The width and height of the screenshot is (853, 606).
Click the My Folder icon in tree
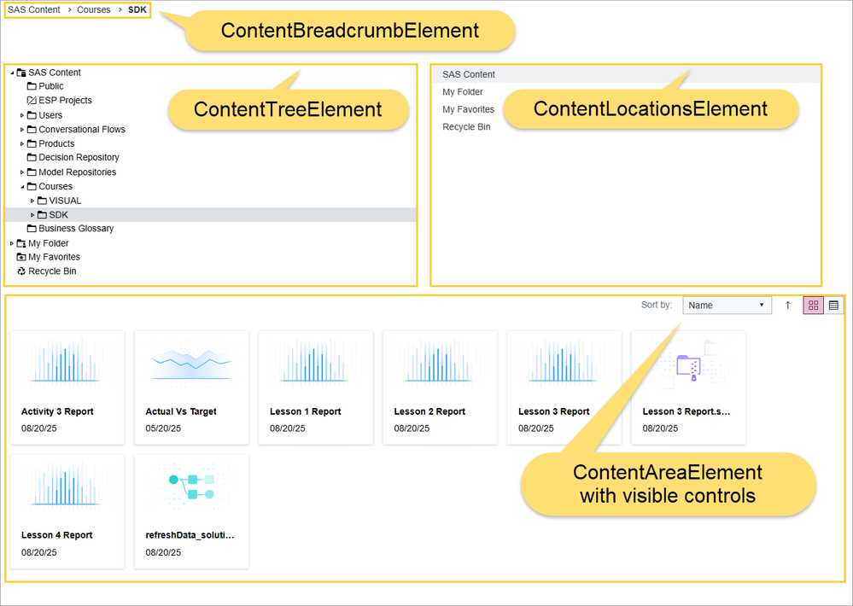coord(21,243)
